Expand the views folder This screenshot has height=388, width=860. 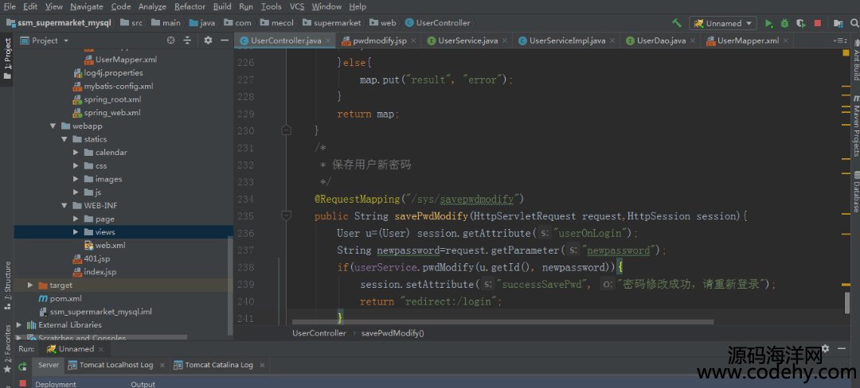pyautogui.click(x=76, y=232)
